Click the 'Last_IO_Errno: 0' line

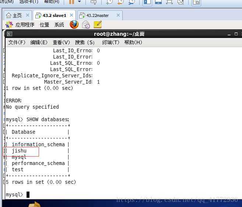coord(76,50)
